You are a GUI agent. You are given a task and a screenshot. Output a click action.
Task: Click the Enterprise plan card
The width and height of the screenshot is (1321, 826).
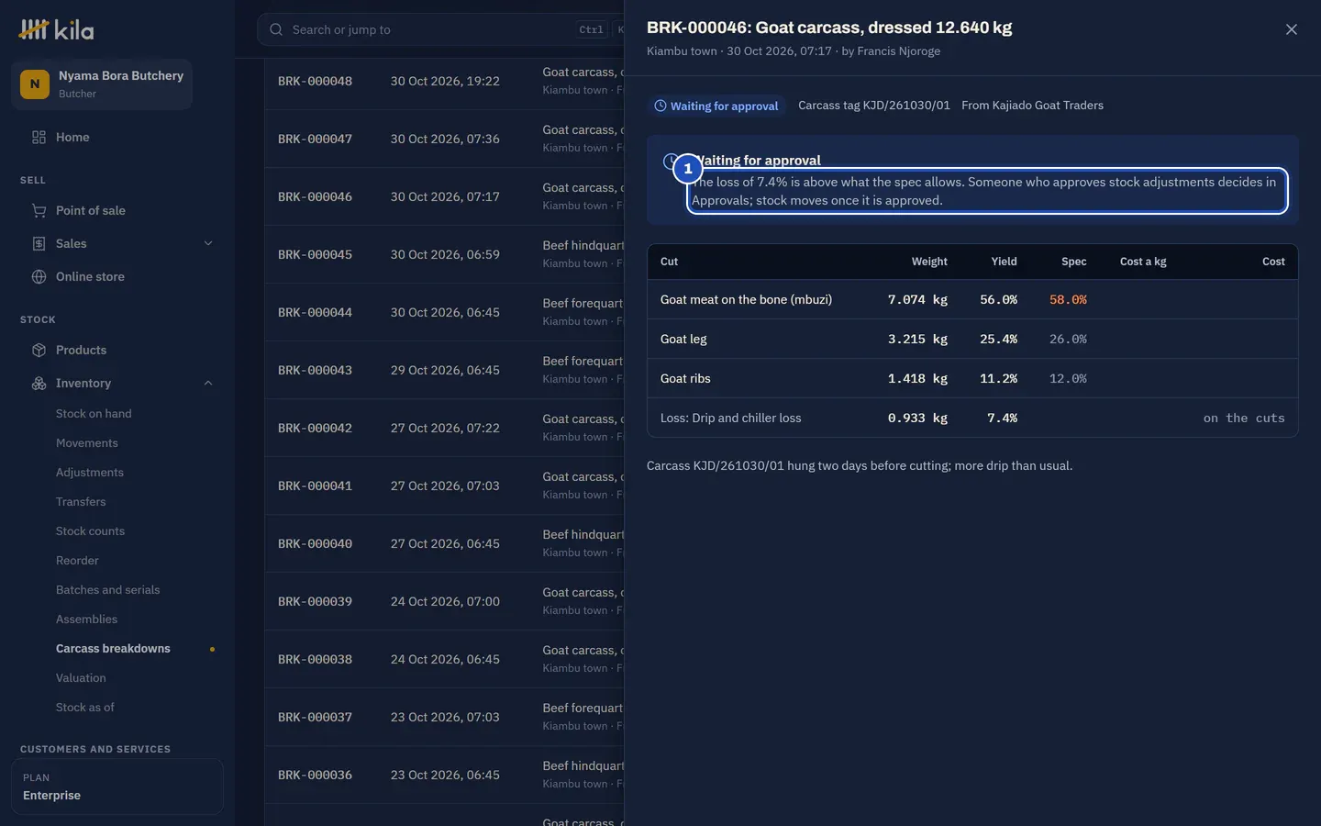(x=117, y=787)
